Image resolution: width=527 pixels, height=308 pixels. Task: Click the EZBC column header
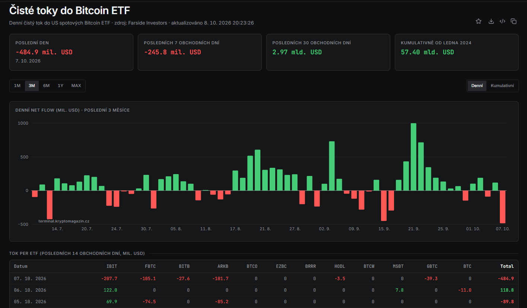coord(281,266)
